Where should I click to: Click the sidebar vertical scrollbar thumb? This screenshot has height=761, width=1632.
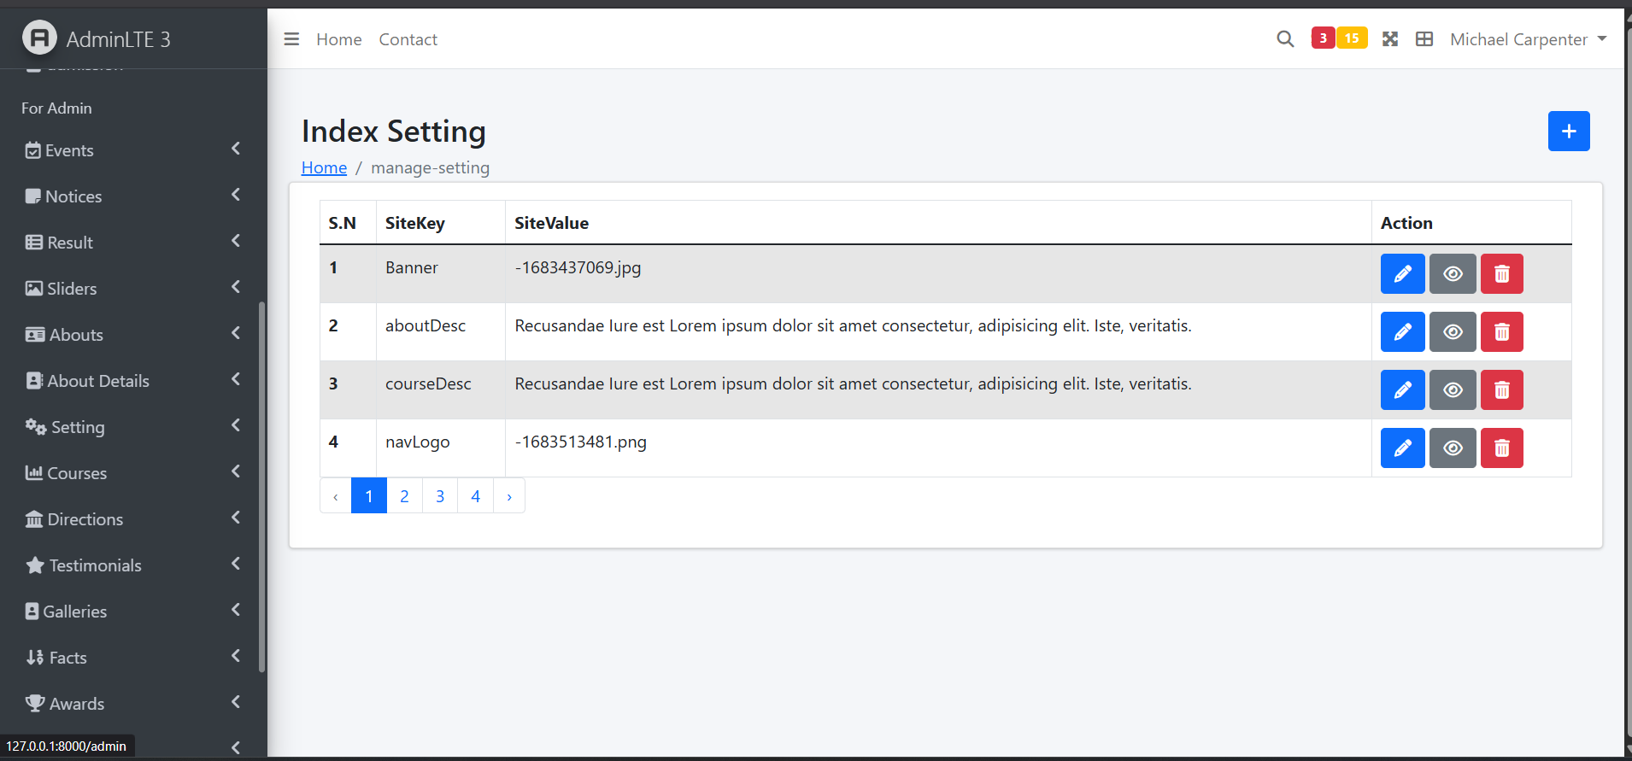point(261,487)
